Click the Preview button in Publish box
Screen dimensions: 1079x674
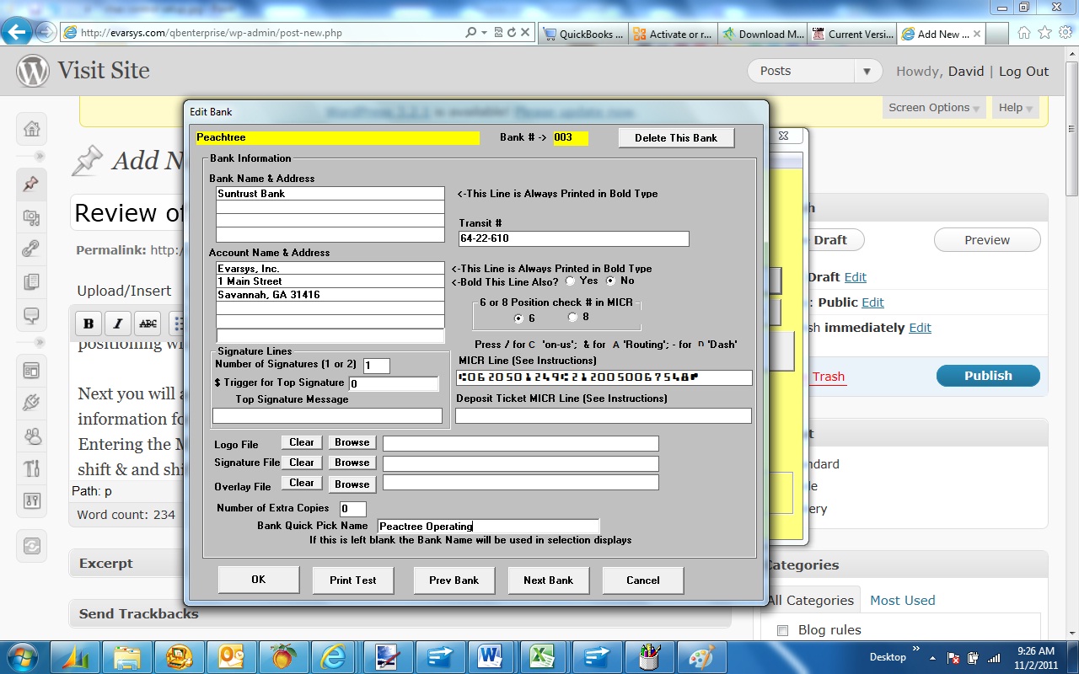987,240
